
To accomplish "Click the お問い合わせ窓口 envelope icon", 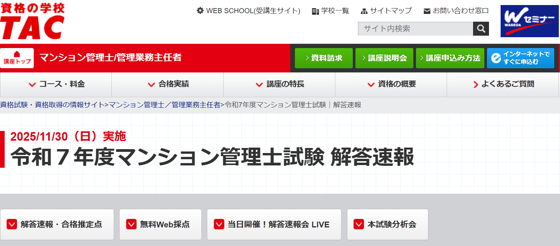I will tap(426, 11).
